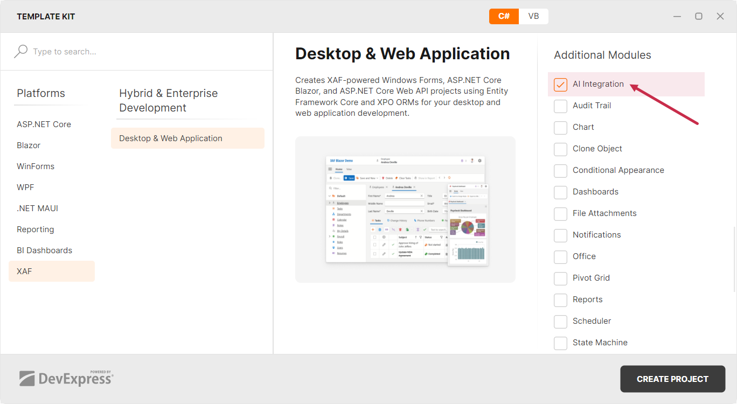The height and width of the screenshot is (404, 737).
Task: Enable the Notifications module
Action: point(561,235)
